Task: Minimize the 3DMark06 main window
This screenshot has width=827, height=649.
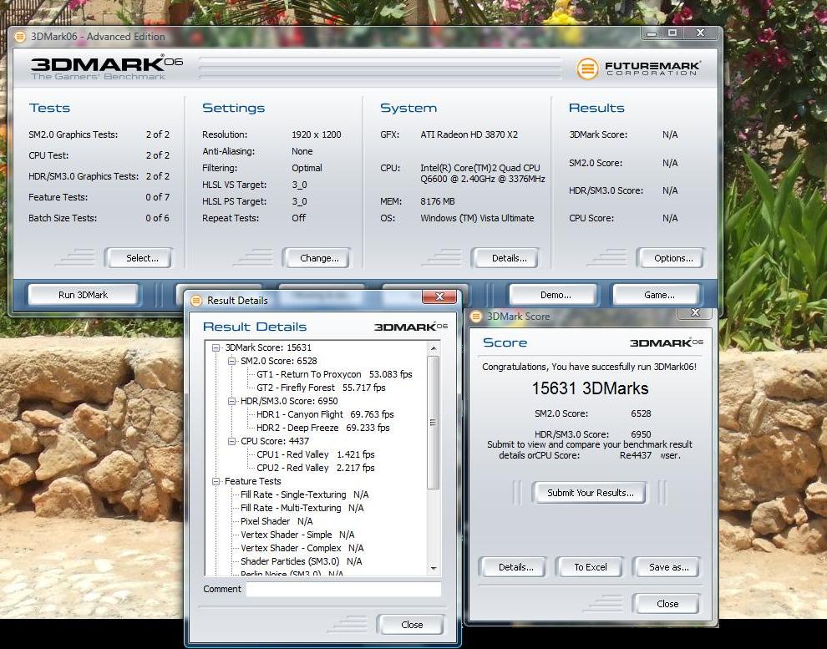Action: click(x=652, y=33)
